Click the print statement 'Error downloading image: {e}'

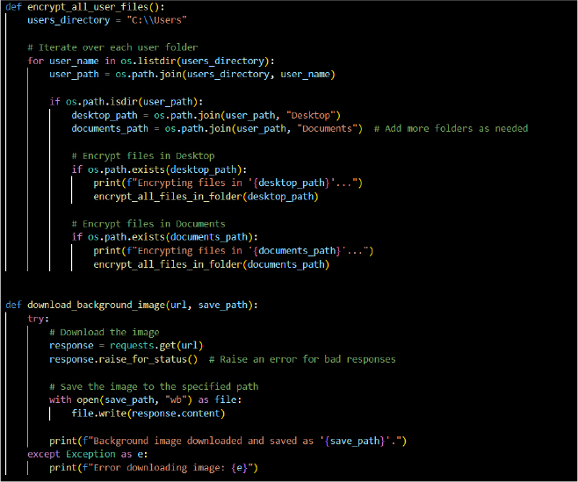(154, 468)
